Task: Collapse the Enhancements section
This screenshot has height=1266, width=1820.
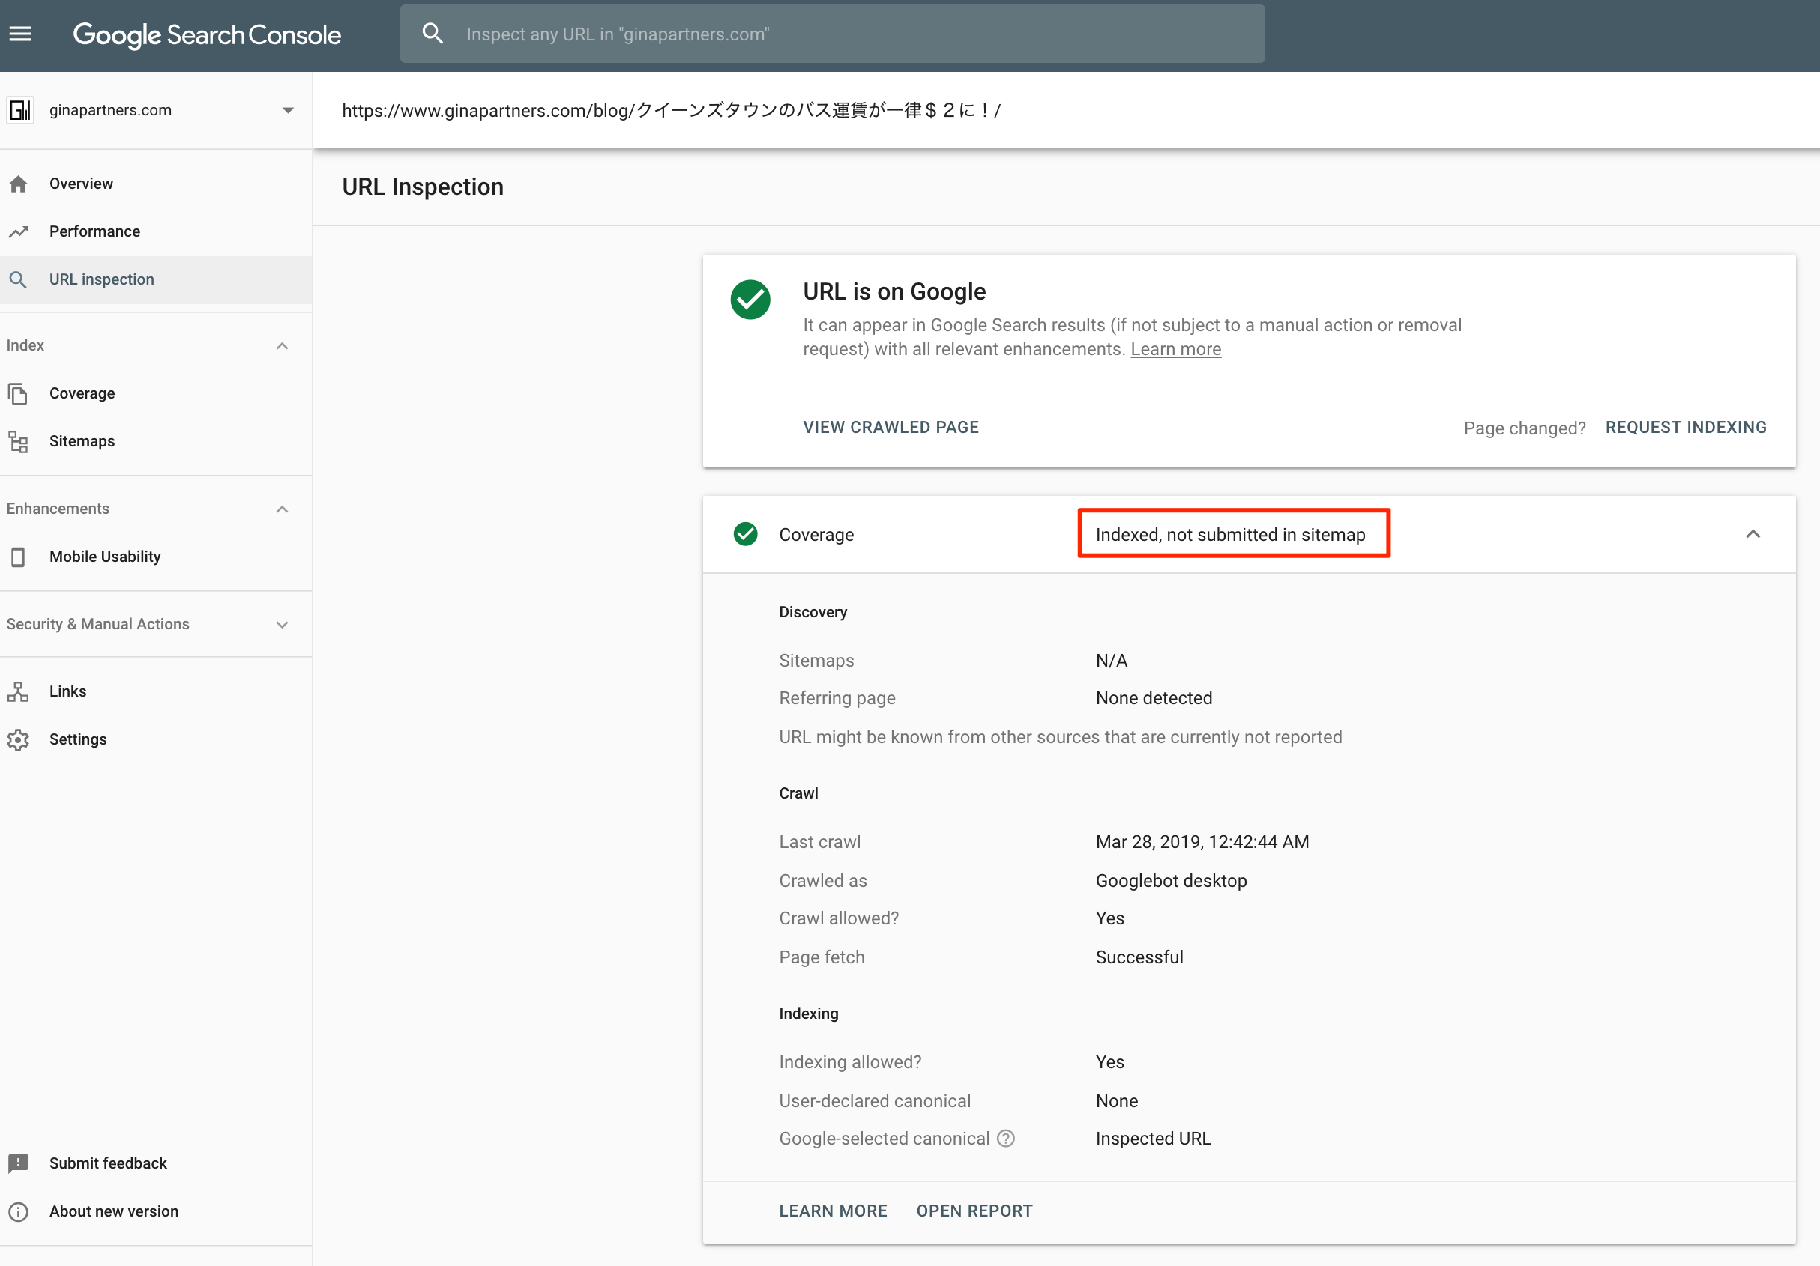Action: 282,509
